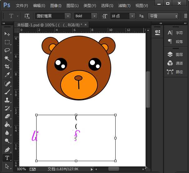Open the 图层(L) menu
189x173 pixels.
[72, 6]
